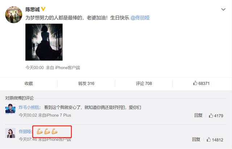Viewport: 232px width, 149px height.
Task: Follow the @佟丽娅 mention link
Action: [x=140, y=18]
